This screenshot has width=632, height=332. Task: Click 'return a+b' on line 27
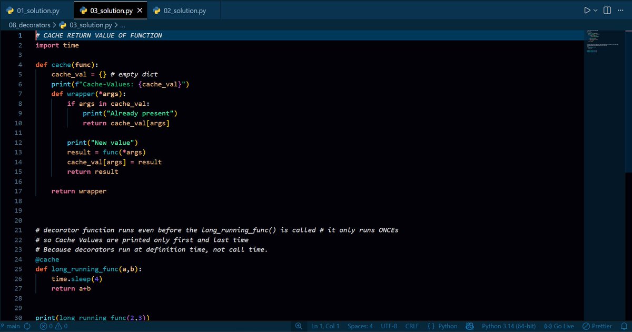pyautogui.click(x=71, y=288)
